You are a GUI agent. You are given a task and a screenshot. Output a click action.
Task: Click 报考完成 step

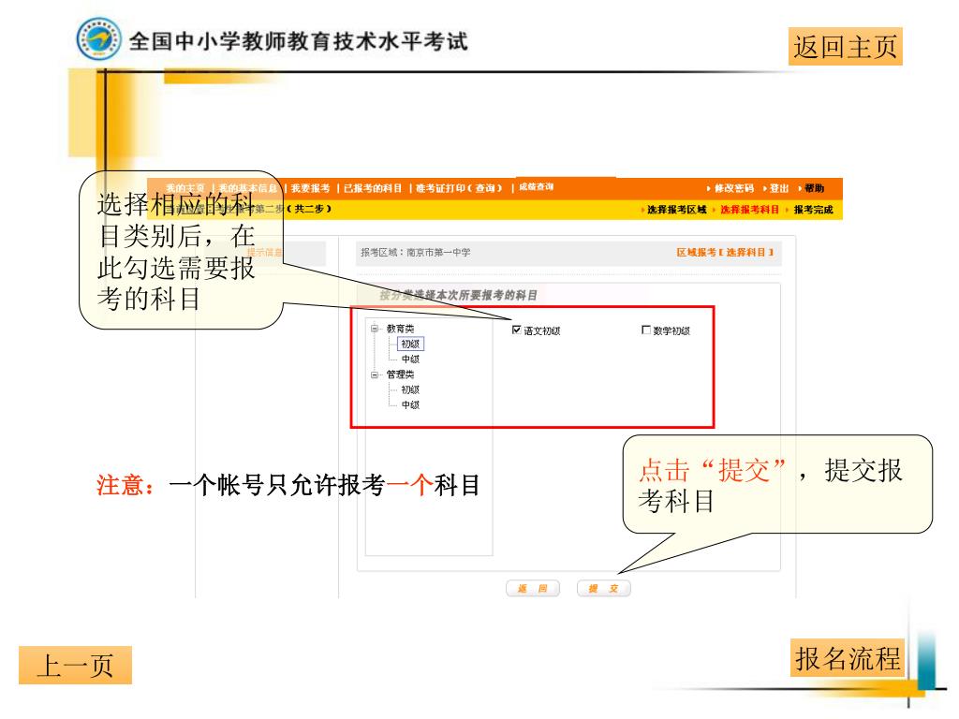click(x=814, y=210)
